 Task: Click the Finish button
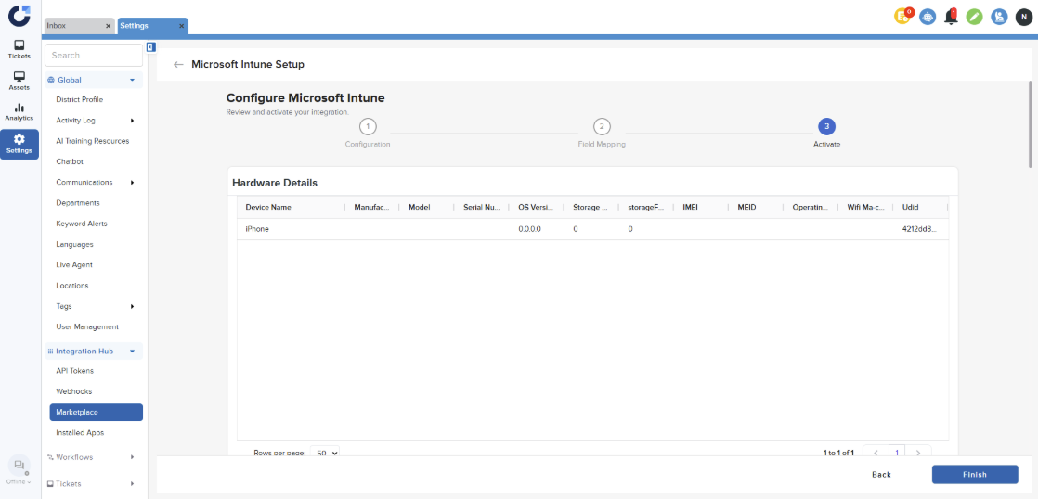[x=974, y=474]
